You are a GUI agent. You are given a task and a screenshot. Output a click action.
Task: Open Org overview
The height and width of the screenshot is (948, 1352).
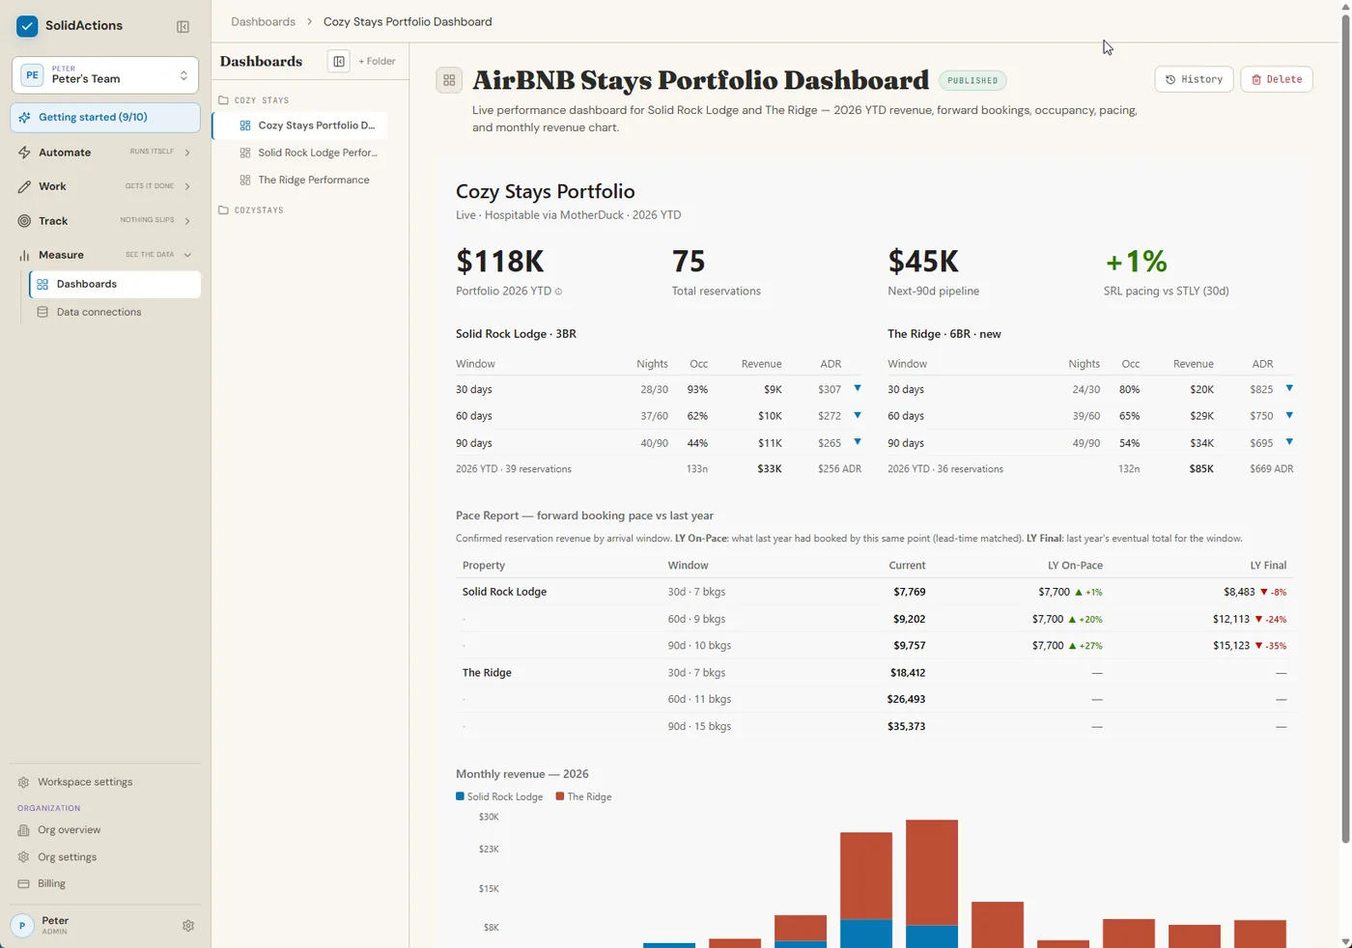[69, 830]
